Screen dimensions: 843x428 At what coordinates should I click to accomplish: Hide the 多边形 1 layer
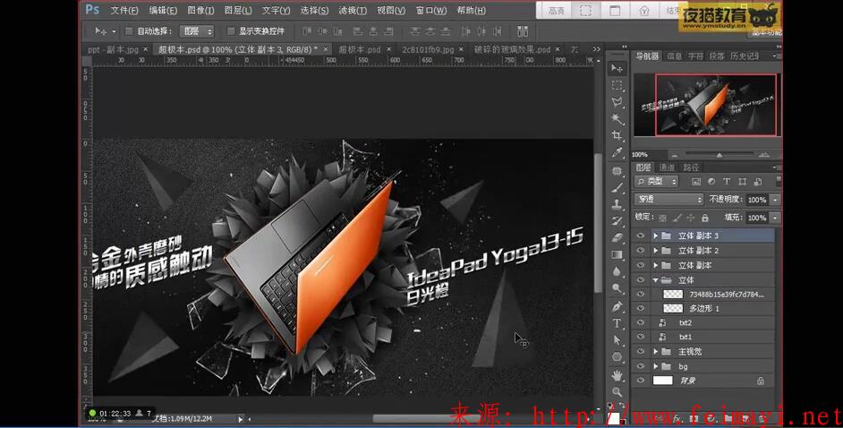tap(640, 309)
